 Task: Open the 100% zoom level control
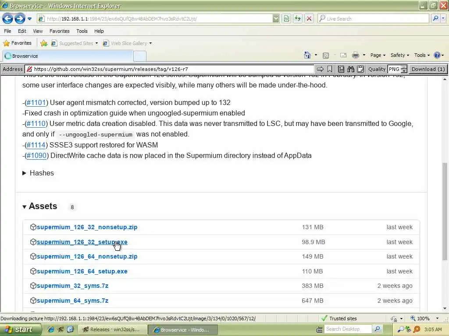pos(425,318)
